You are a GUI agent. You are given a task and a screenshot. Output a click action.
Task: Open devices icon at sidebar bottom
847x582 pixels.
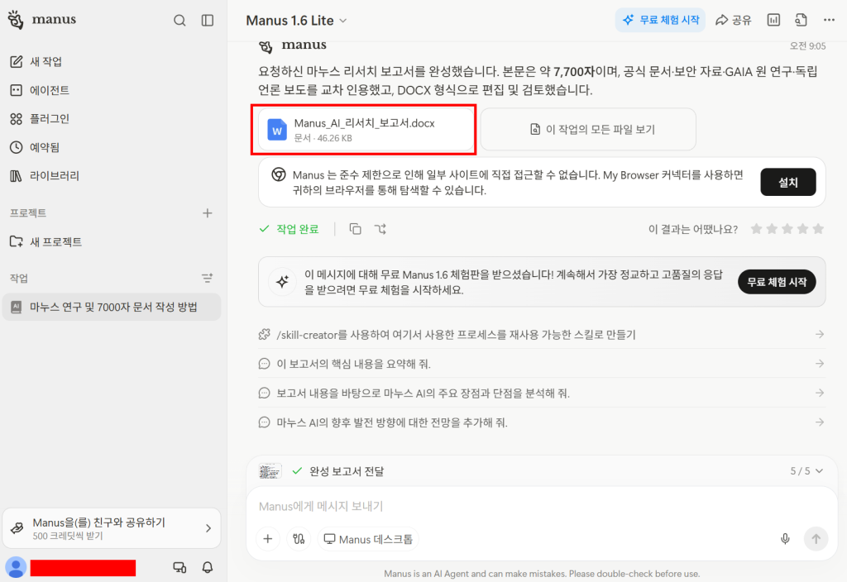(179, 567)
